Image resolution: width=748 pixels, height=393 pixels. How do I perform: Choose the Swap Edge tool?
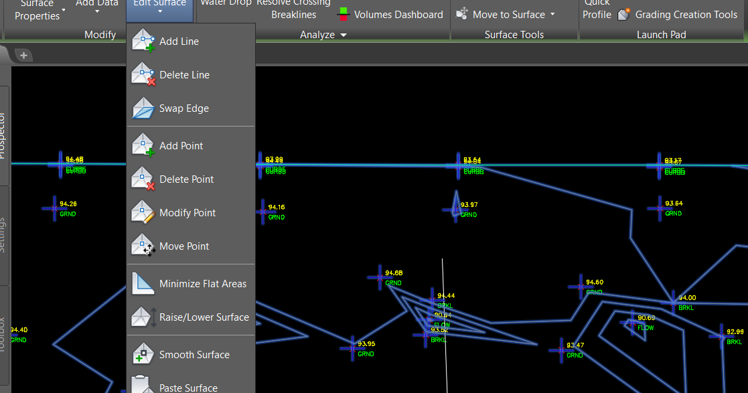[183, 108]
